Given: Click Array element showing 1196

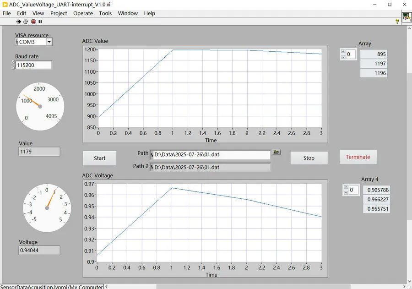Looking at the screenshot, I should 374,73.
